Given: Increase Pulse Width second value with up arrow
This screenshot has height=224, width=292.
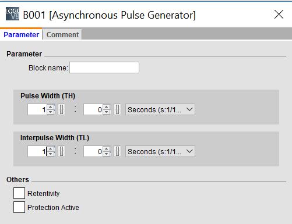Looking at the screenshot, I should pyautogui.click(x=107, y=107).
